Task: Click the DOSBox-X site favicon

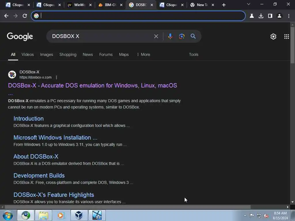Action: click(12, 75)
